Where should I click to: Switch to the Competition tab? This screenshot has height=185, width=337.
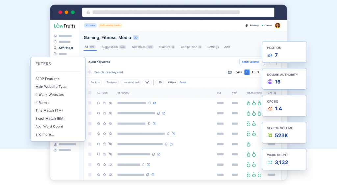point(191,47)
